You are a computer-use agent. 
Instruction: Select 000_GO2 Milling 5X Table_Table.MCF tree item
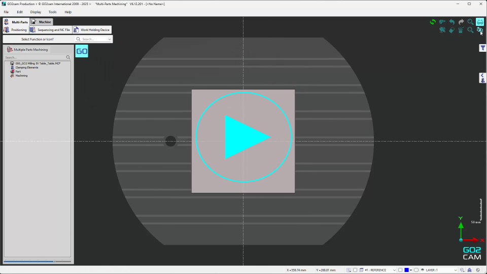click(x=38, y=63)
